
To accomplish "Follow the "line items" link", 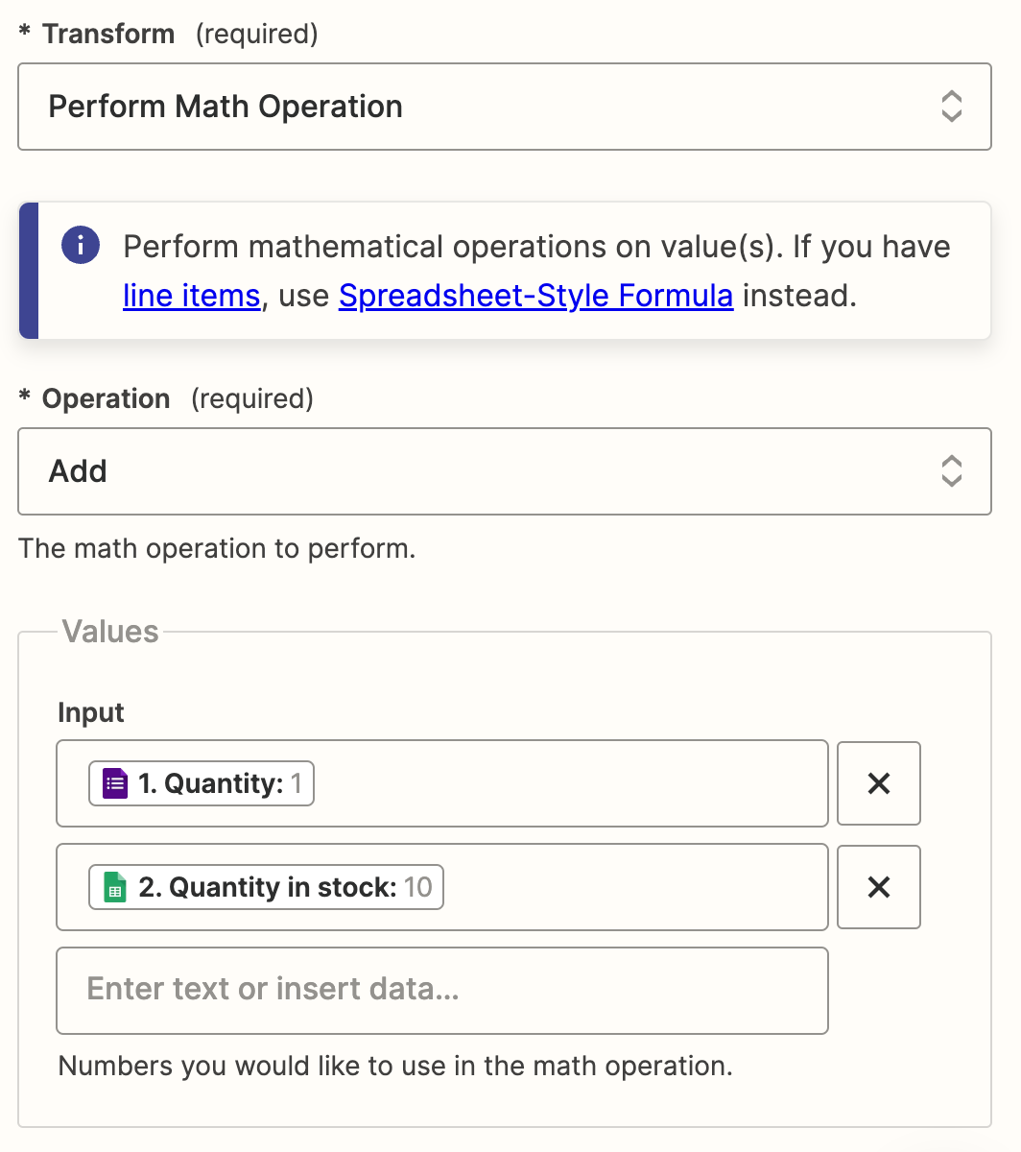I will [192, 296].
